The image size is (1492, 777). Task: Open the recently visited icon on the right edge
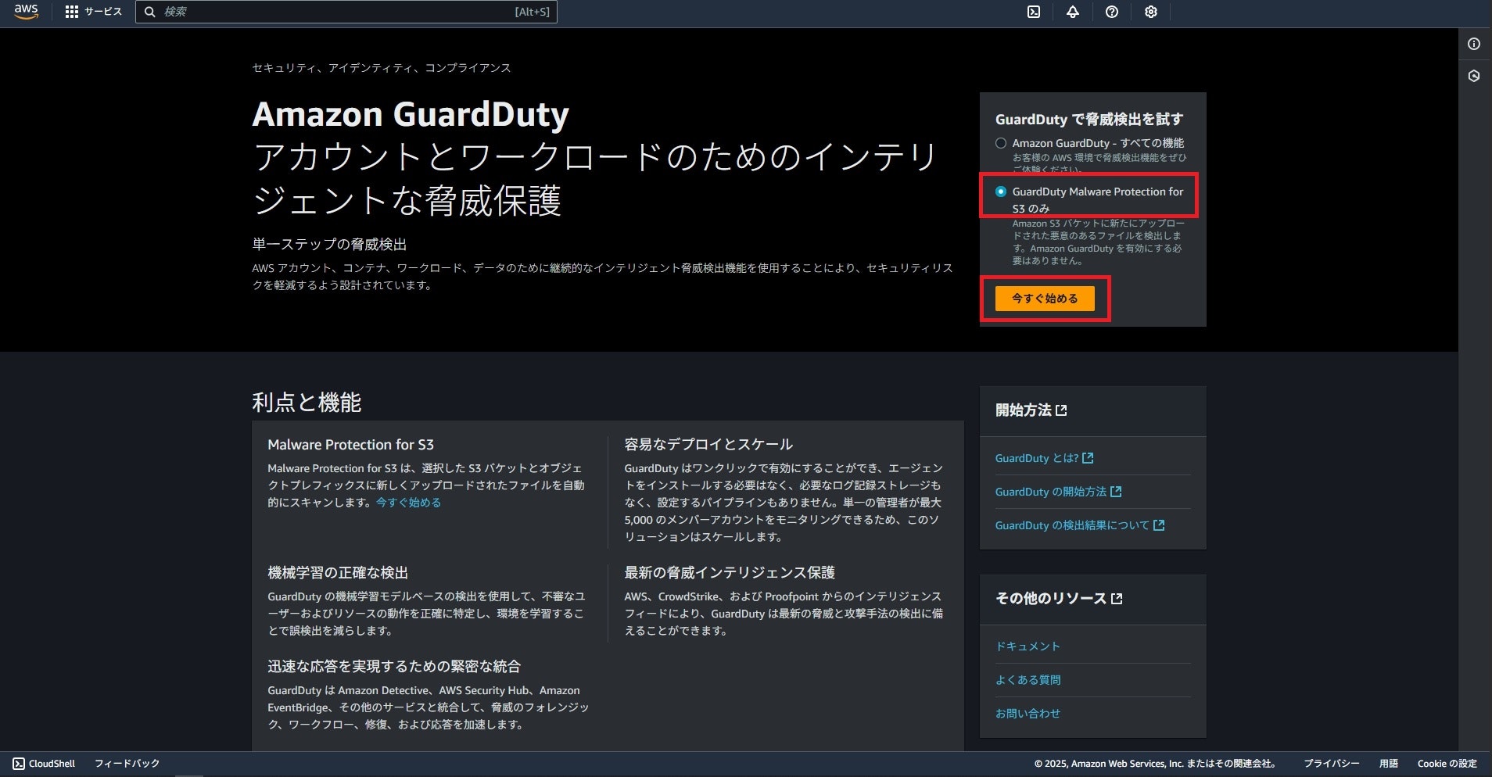click(1475, 76)
